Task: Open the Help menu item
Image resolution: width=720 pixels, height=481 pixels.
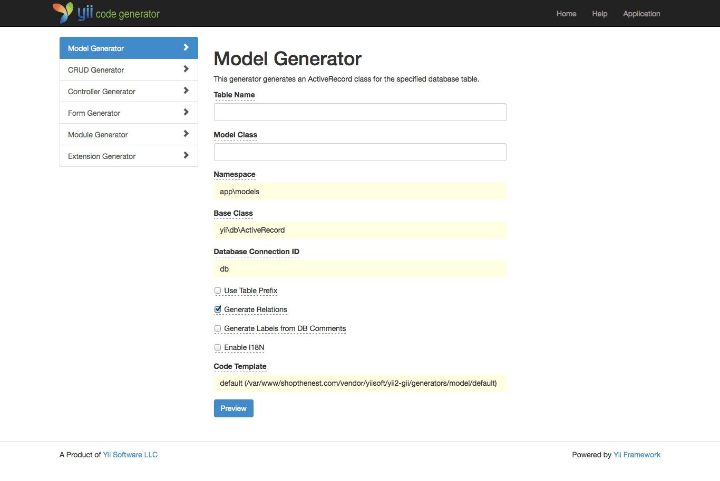Action: 599,14
